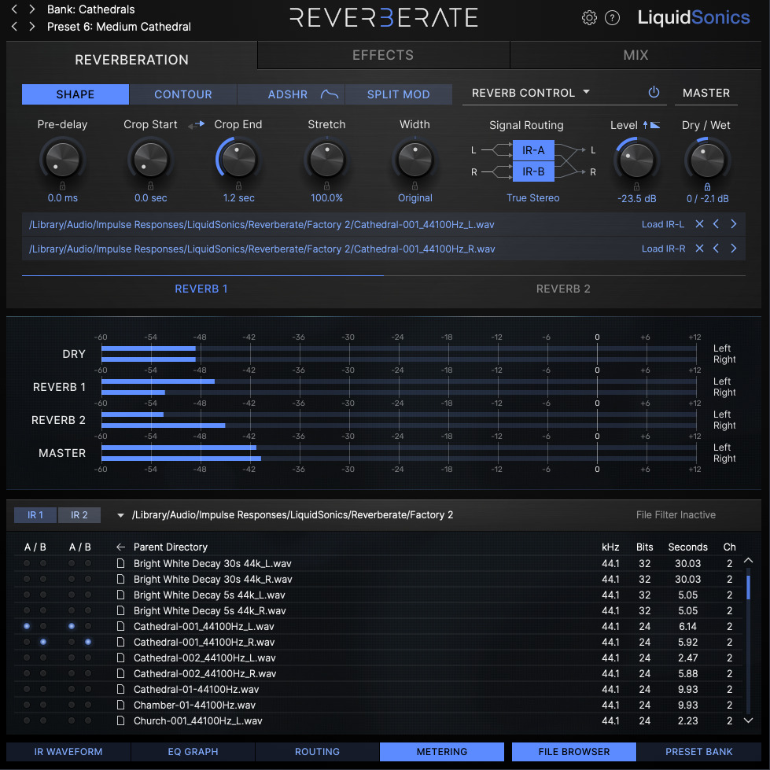770x770 pixels.
Task: Toggle the Crop End lock icon
Action: tap(238, 186)
